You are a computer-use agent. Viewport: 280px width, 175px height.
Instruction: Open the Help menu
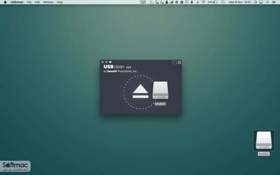pos(60,2)
